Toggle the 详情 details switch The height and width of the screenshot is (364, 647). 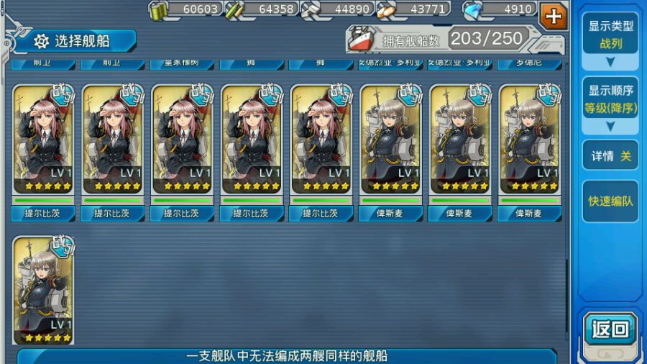tap(610, 155)
